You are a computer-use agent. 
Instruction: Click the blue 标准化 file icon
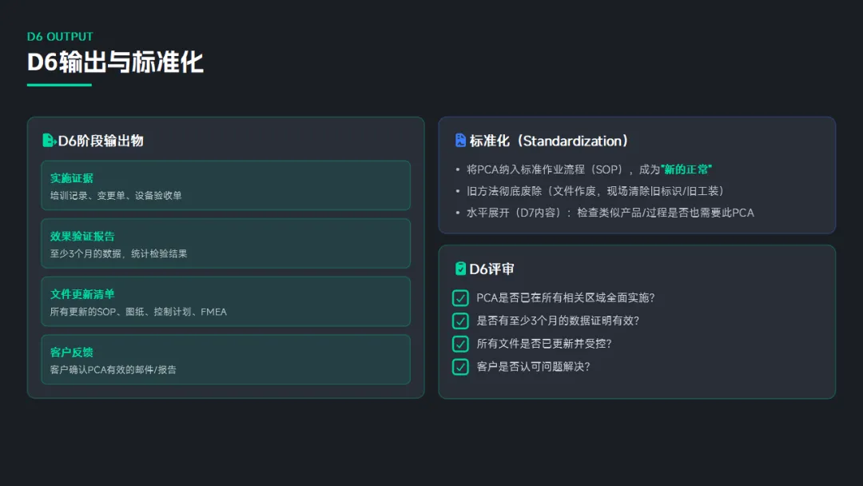(460, 141)
